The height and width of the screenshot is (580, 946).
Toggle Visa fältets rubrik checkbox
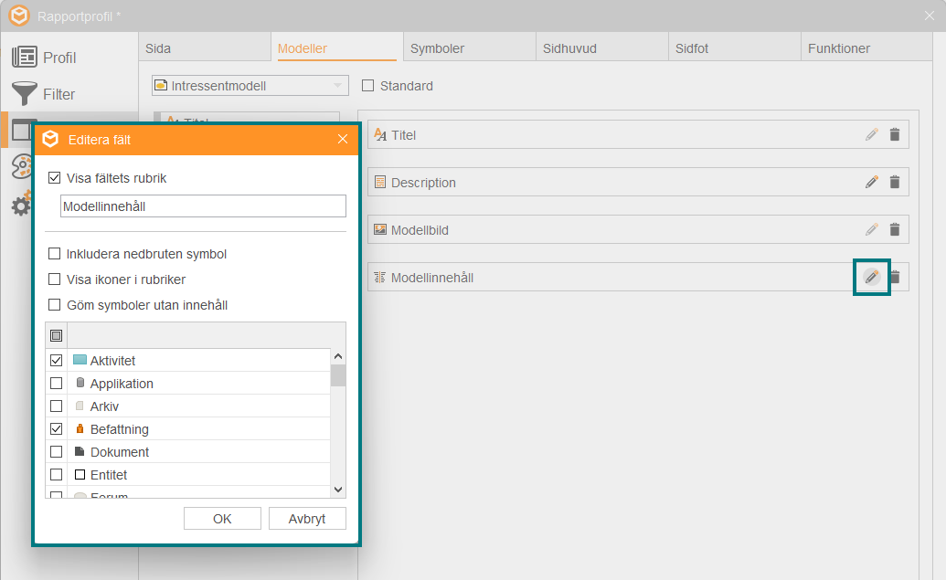click(54, 178)
